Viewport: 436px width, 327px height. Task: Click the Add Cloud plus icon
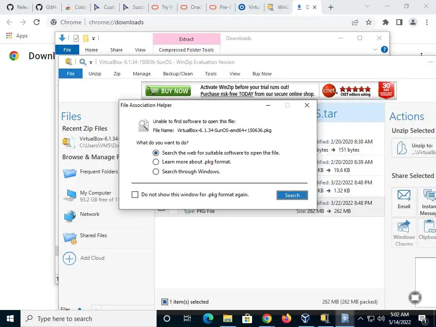[69, 258]
